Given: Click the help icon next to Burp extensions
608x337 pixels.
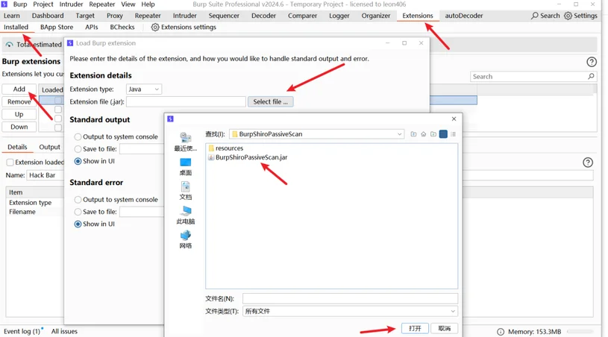Looking at the screenshot, I should [592, 62].
